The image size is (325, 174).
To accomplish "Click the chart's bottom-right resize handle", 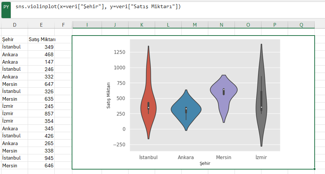I will pyautogui.click(x=314, y=169).
